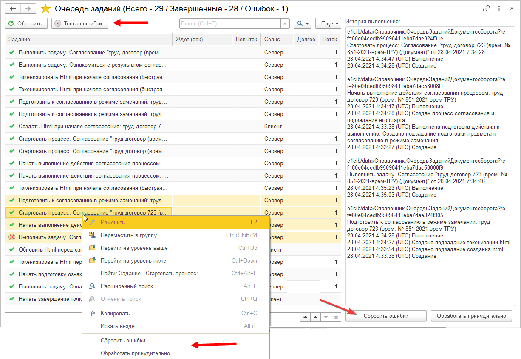Jump to the first row of the list
Screen dimensions: 521x359
[x=305, y=317]
